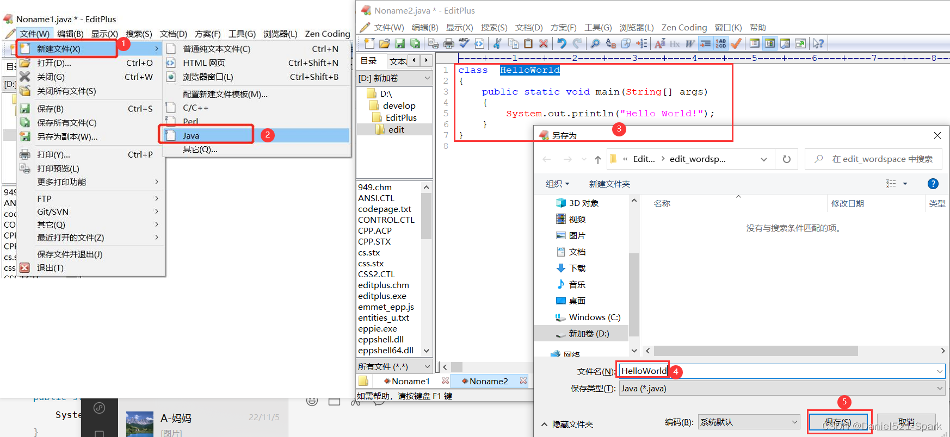Collapse folders via 隐藏文件夹 chevron
The height and width of the screenshot is (437, 950).
545,424
